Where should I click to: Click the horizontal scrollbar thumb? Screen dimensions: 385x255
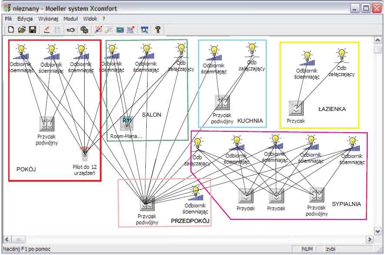point(18,239)
